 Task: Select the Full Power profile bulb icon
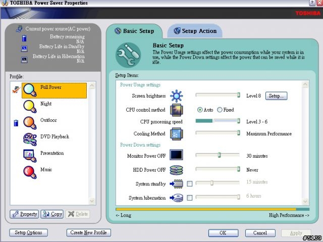point(30,90)
